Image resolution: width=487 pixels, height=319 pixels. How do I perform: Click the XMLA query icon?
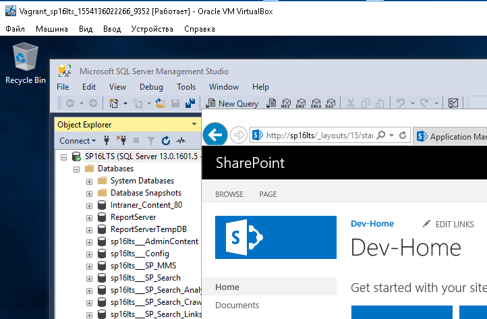pyautogui.click(x=315, y=103)
